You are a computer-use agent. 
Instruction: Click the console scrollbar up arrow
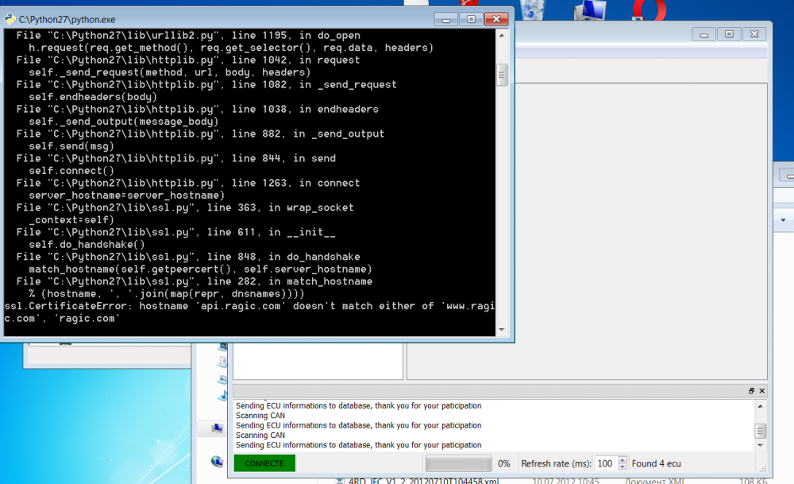pos(502,36)
